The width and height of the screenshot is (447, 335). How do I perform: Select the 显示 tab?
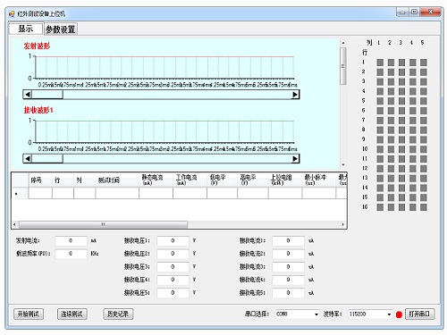point(26,29)
